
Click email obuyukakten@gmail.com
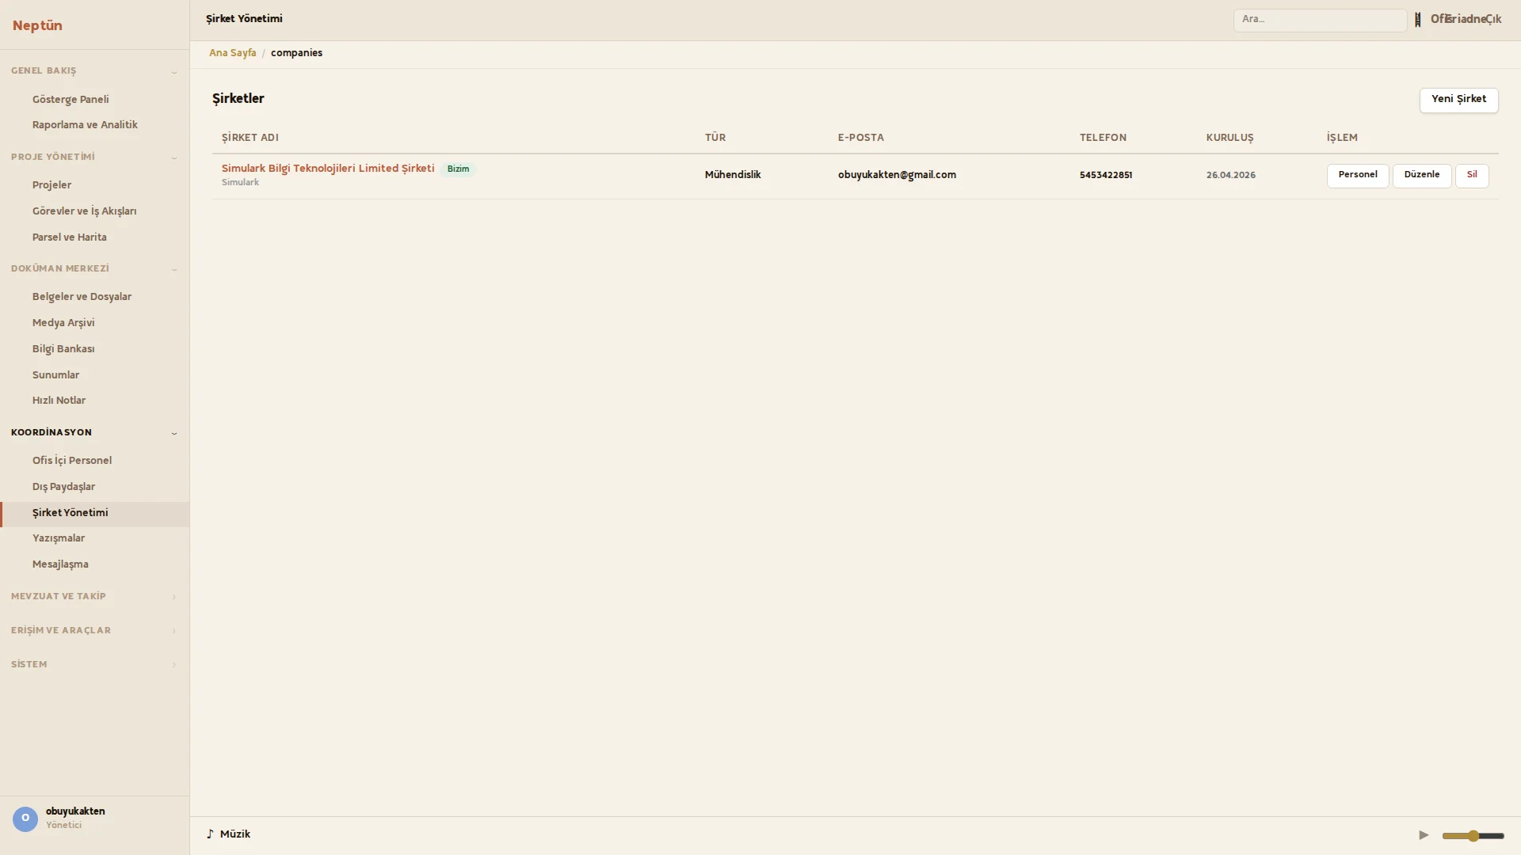(x=897, y=175)
